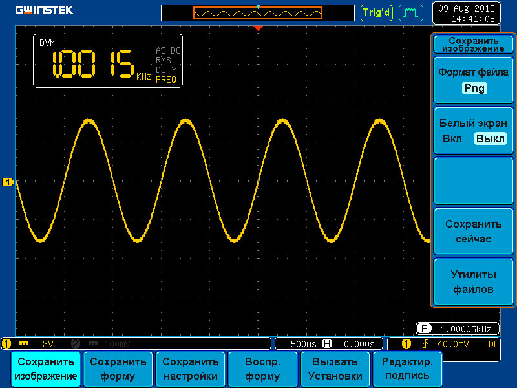Click the rising edge trigger slope icon
This screenshot has height=388, width=517.
pyautogui.click(x=425, y=343)
